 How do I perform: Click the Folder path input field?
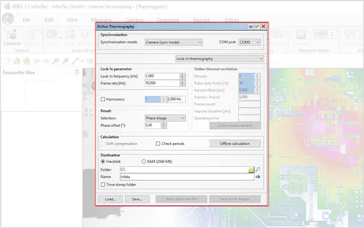(x=184, y=170)
